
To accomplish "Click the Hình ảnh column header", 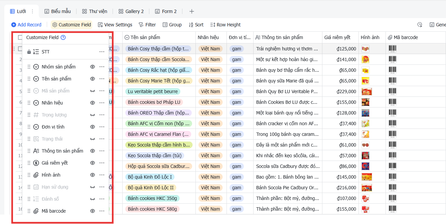I will coord(372,37).
